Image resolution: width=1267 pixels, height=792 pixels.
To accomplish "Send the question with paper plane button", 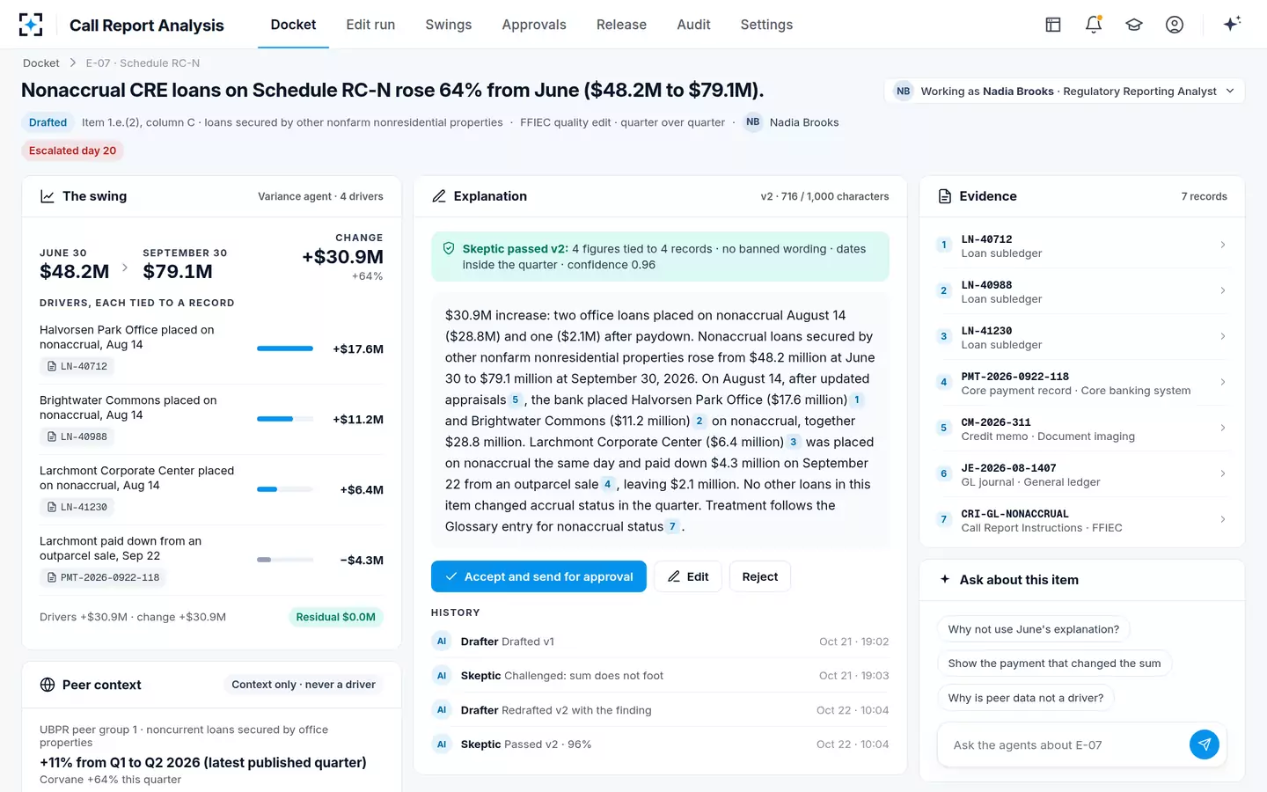I will [1205, 744].
